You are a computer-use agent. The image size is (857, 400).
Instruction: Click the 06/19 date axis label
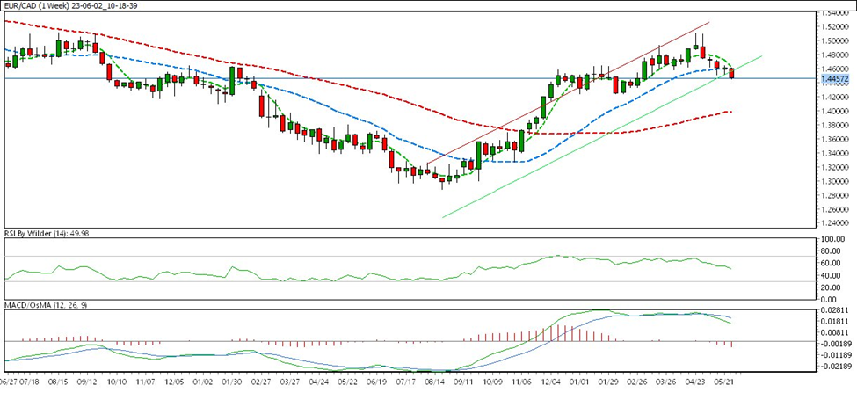(x=377, y=381)
